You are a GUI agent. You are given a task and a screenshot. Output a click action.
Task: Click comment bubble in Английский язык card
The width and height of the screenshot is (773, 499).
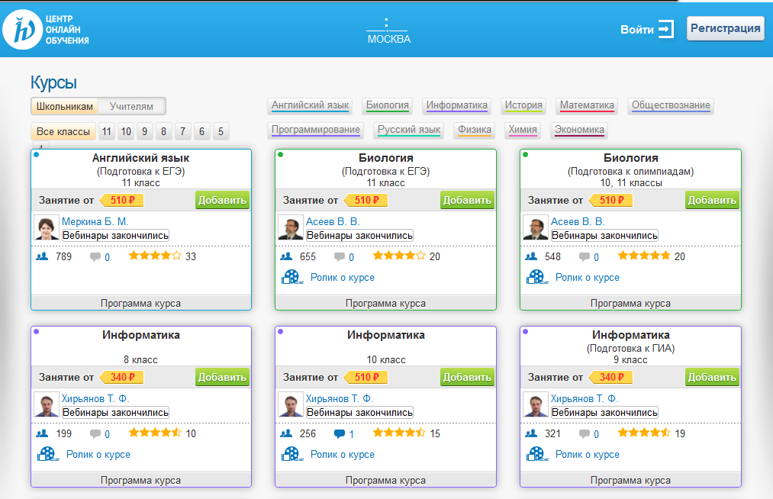pyautogui.click(x=95, y=257)
